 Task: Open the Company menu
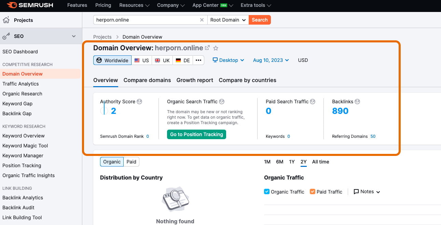(x=171, y=5)
